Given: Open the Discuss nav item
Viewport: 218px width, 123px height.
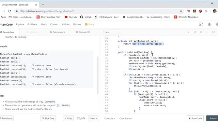Looking at the screenshot, I should [x=77, y=24].
